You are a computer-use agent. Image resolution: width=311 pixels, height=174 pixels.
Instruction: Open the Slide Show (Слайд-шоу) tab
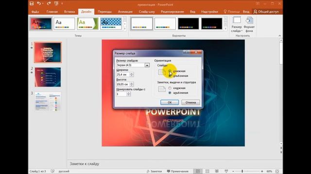click(x=147, y=12)
